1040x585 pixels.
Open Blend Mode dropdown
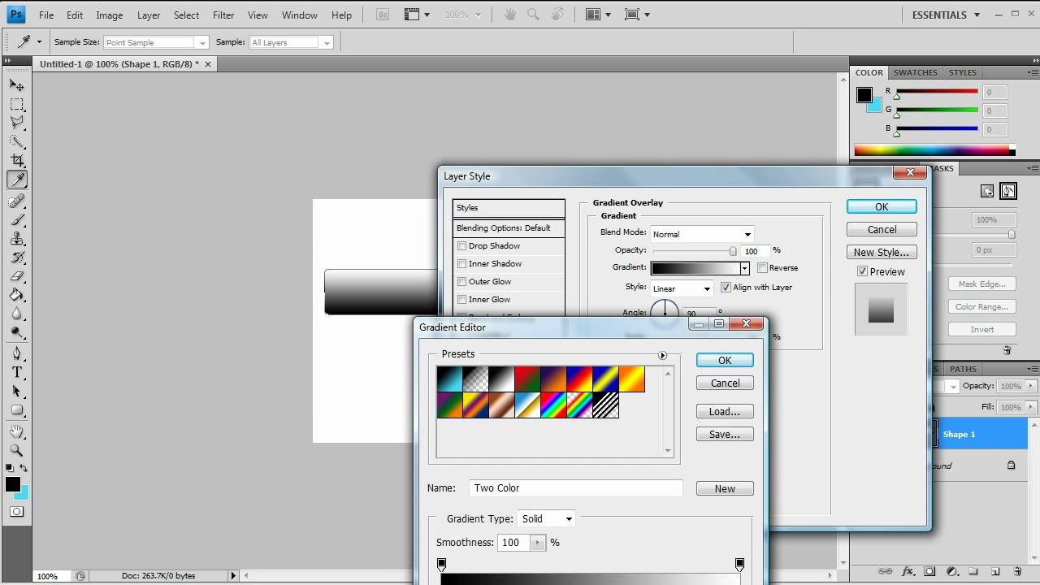click(702, 234)
